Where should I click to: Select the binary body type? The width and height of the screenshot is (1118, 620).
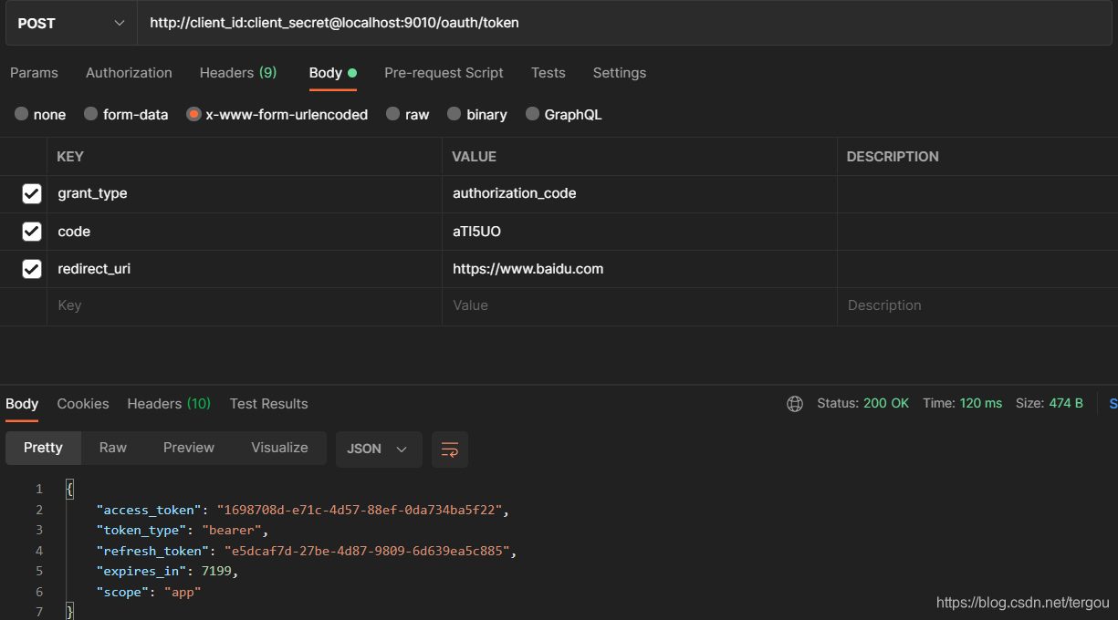click(x=476, y=114)
